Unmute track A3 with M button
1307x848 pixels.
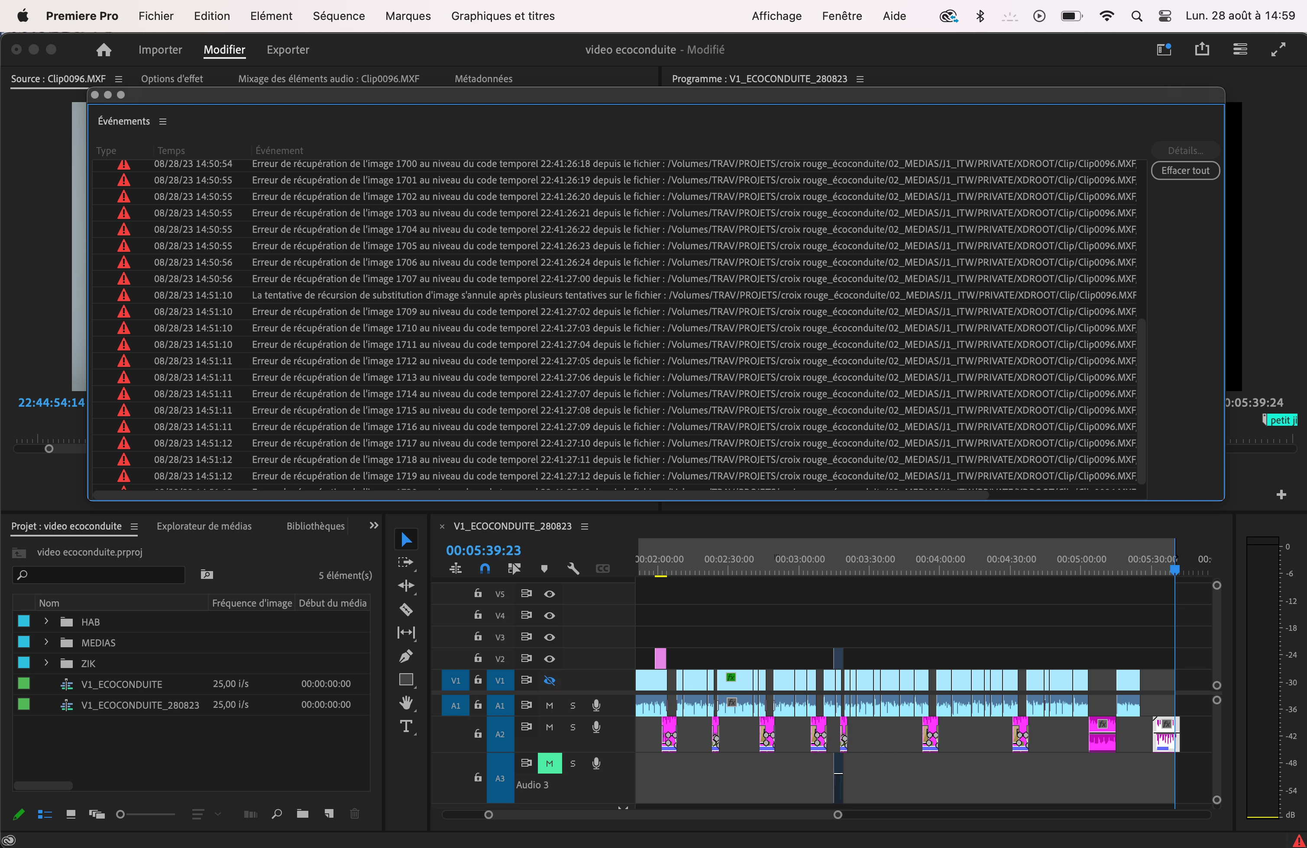549,763
